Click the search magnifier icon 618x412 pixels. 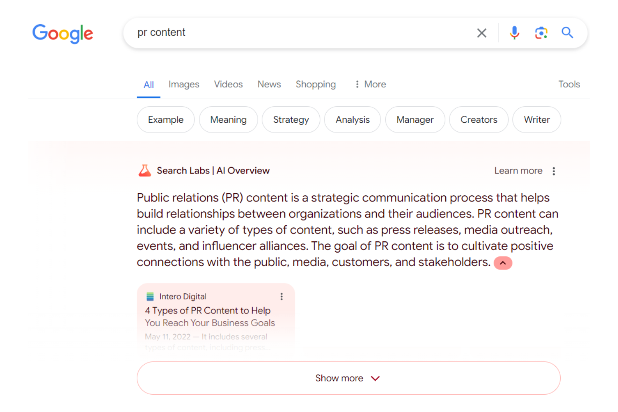click(x=567, y=33)
